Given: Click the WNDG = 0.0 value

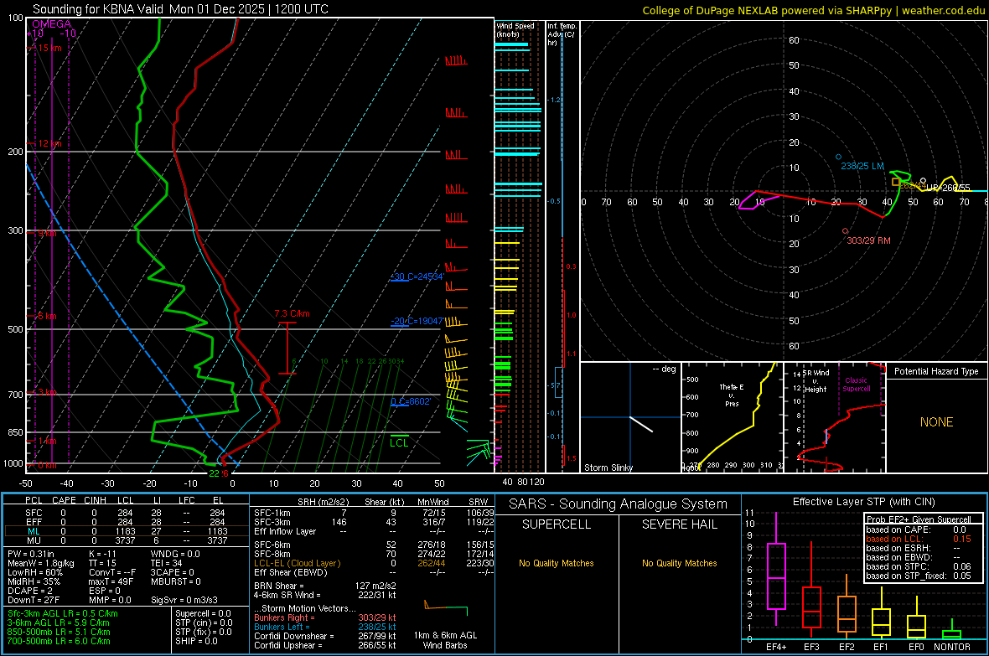Looking at the screenshot, I should click(x=174, y=554).
